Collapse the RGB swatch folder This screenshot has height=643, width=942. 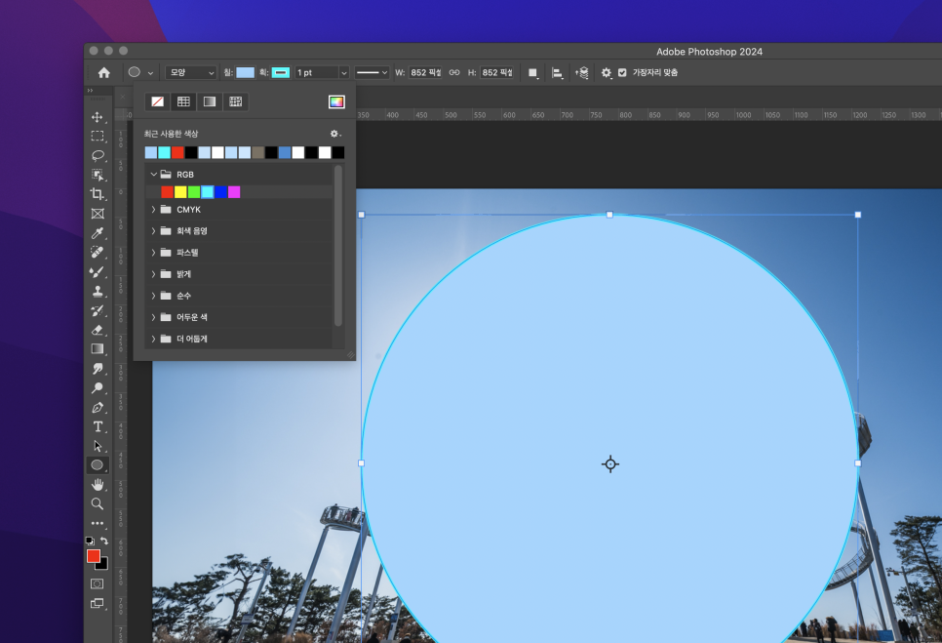(154, 175)
